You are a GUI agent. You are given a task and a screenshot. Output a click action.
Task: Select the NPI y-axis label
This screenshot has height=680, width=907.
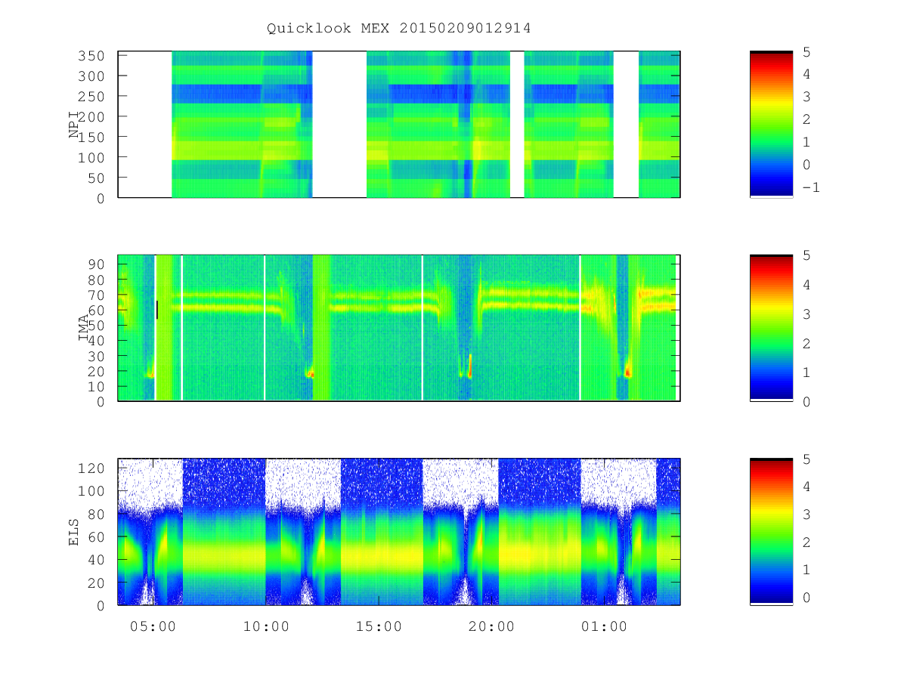coord(74,125)
